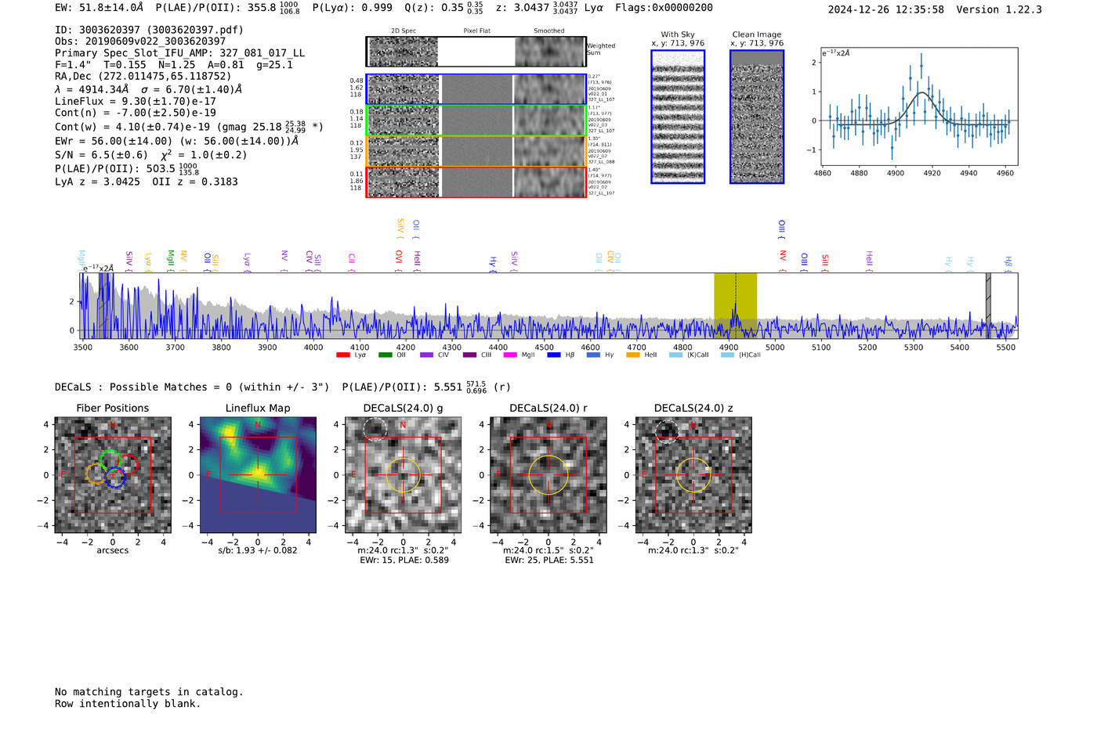Screen dimensions: 1097x746
Task: Click the magenta MgII legend swatch
Action: click(x=509, y=355)
